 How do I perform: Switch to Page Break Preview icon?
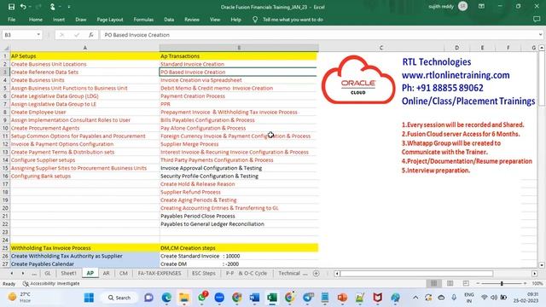point(466,283)
